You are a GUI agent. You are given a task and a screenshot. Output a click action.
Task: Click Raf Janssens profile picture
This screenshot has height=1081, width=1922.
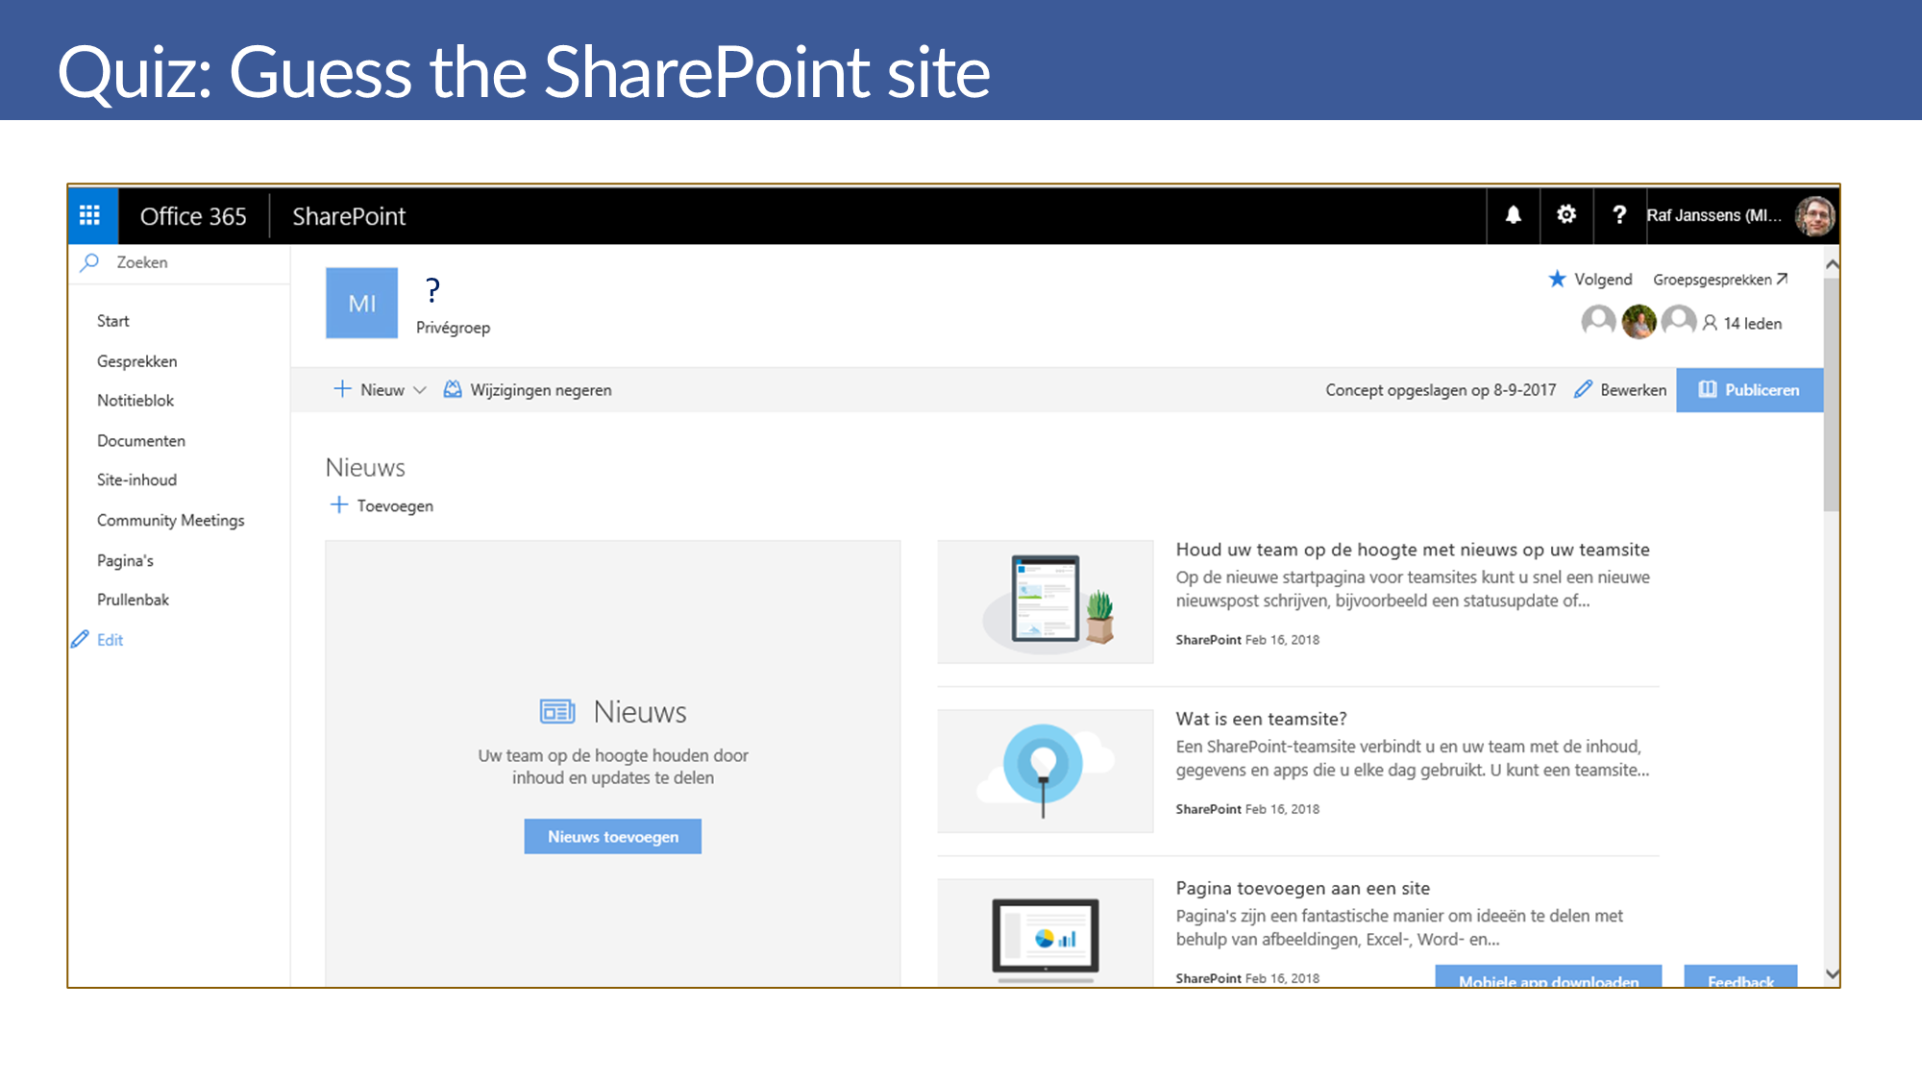pos(1814,215)
